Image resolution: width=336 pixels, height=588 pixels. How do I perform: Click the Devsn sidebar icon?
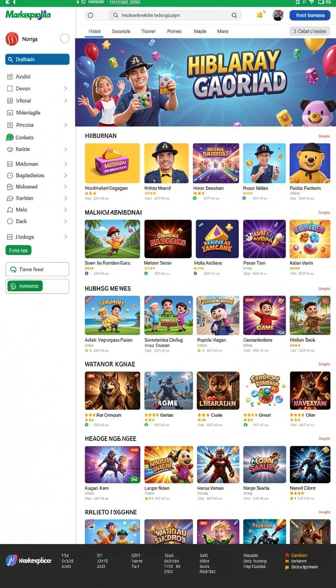[10, 88]
